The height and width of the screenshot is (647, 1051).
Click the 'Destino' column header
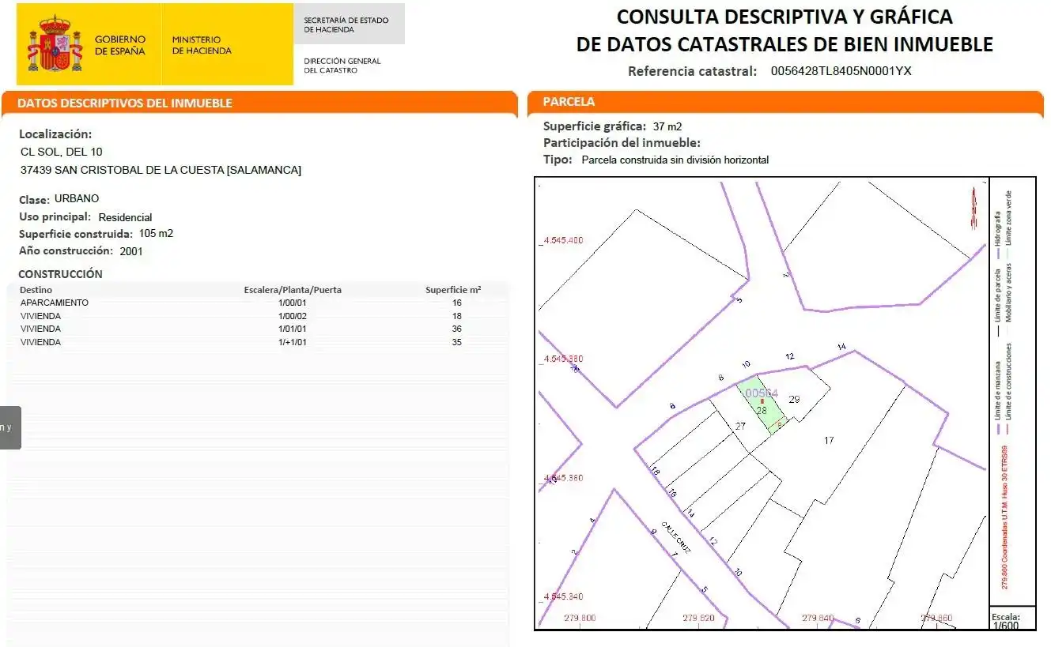click(x=36, y=290)
